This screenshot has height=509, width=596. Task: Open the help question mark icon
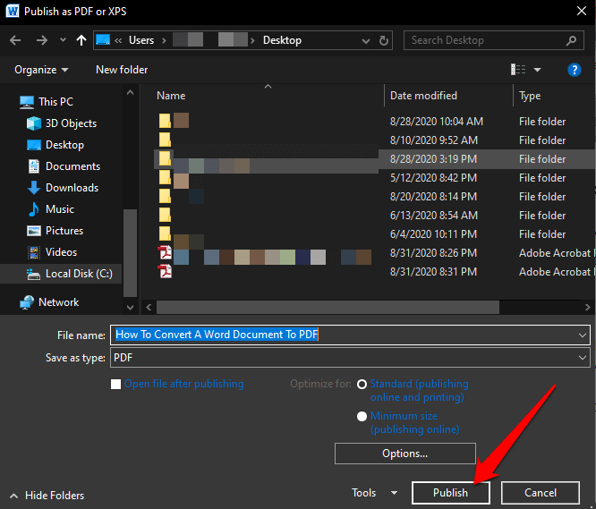click(x=575, y=70)
